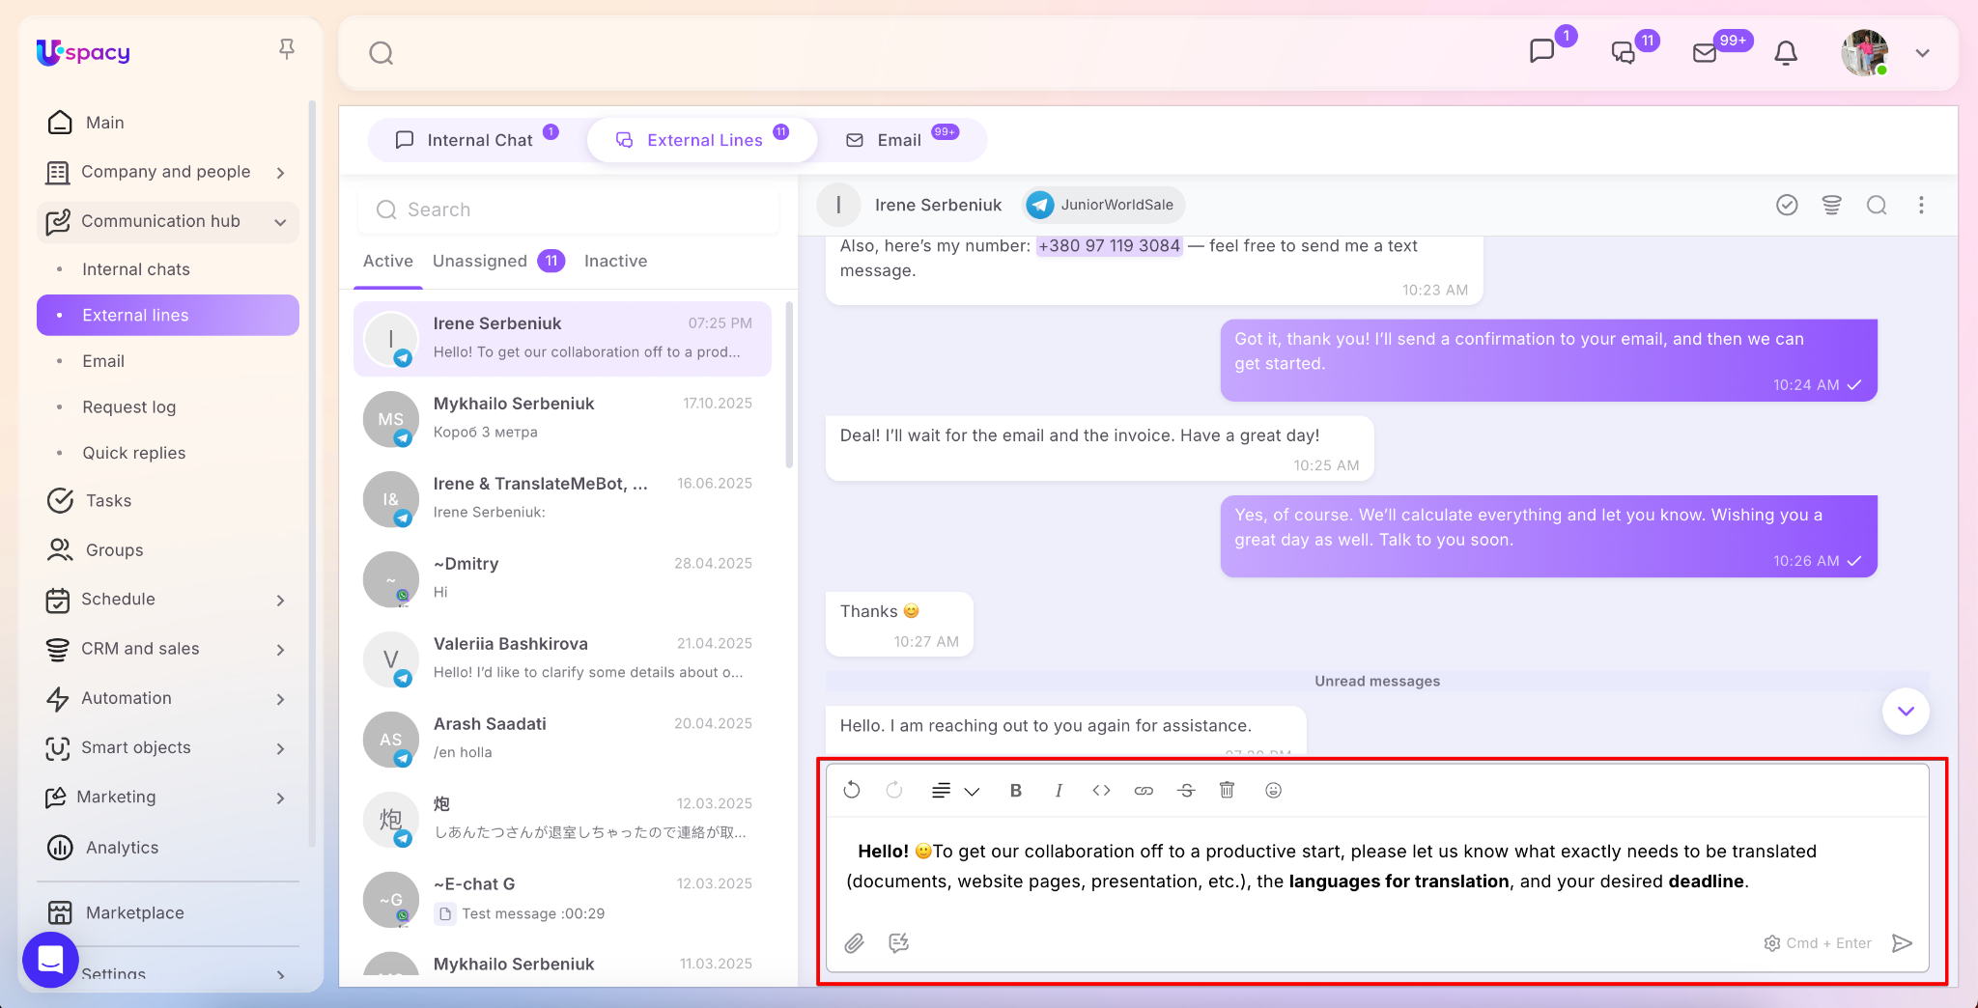Click the attach file paperclip icon

(854, 943)
